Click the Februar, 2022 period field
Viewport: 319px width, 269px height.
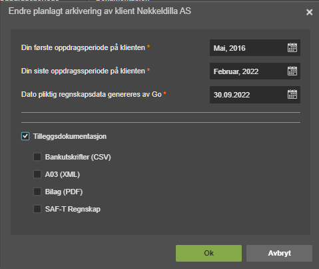click(x=255, y=71)
